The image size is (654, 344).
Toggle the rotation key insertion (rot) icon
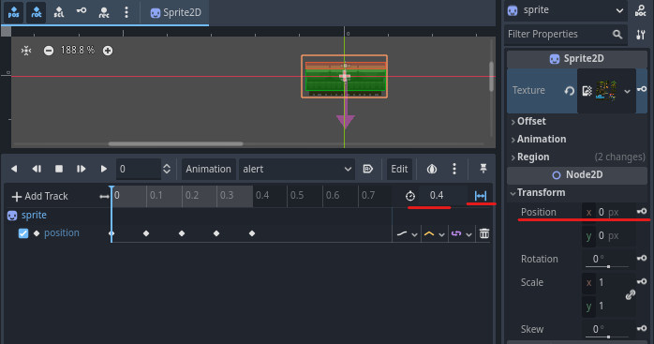tap(37, 12)
